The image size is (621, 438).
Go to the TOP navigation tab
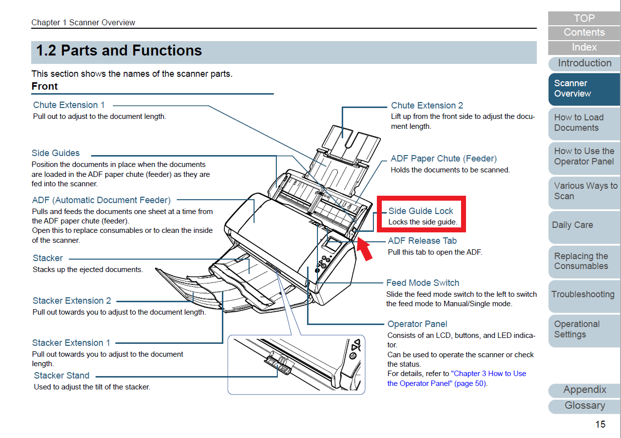[x=584, y=18]
